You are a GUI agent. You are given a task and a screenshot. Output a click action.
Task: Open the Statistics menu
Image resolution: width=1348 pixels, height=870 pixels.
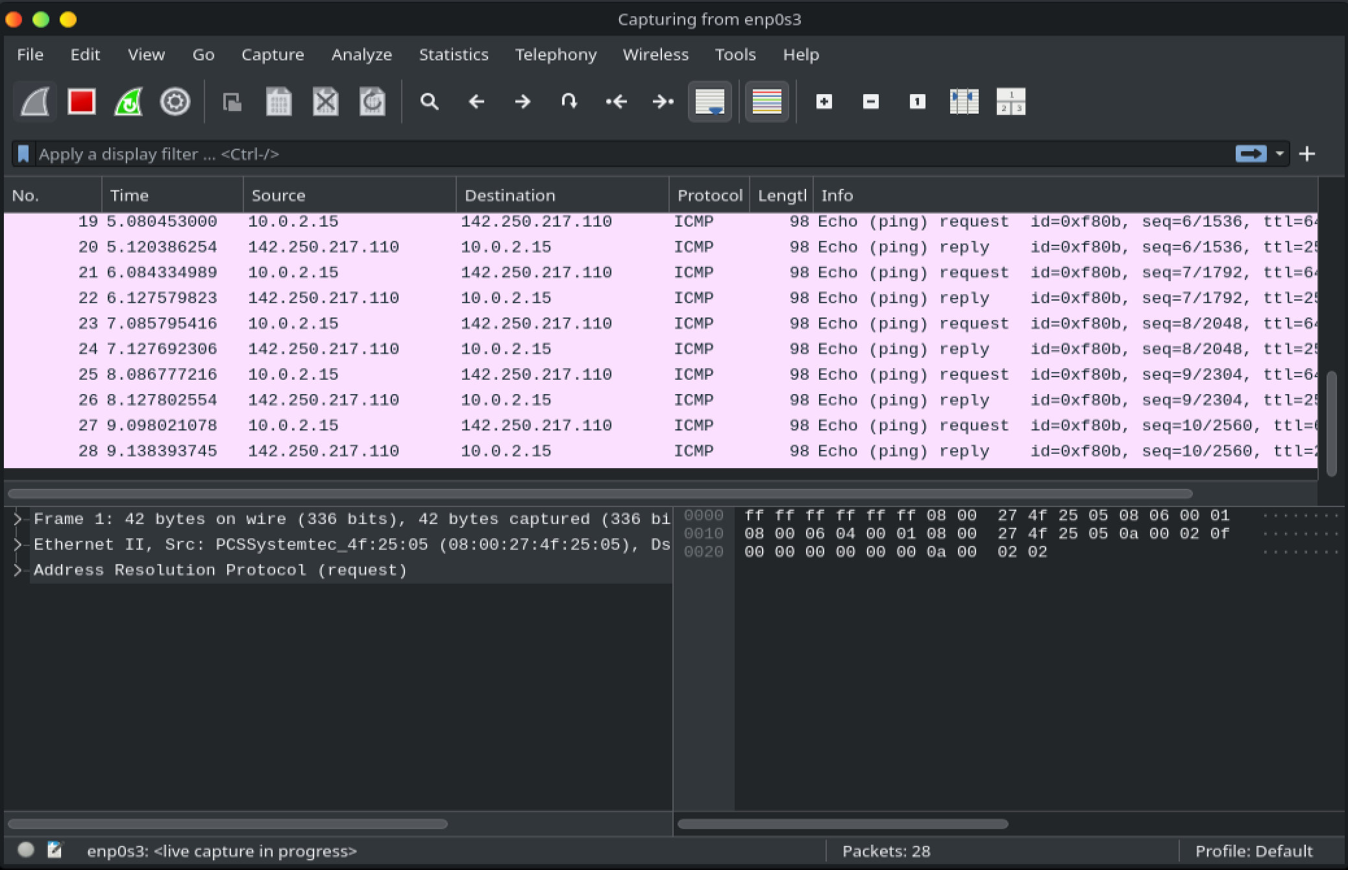[454, 55]
